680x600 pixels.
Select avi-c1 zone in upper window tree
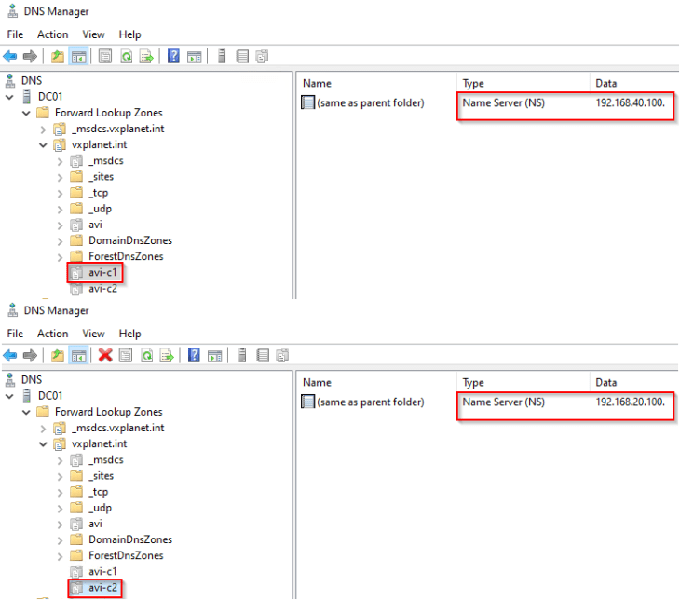pyautogui.click(x=102, y=273)
